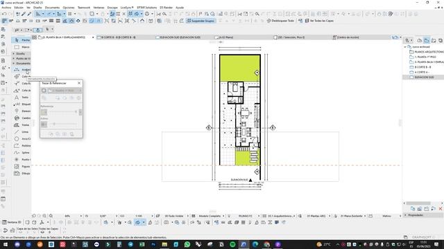Click the Ventana 3D button
The image size is (444, 249).
(x=12, y=223)
